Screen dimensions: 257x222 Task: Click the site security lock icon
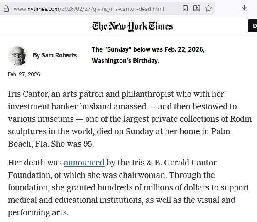6,9
